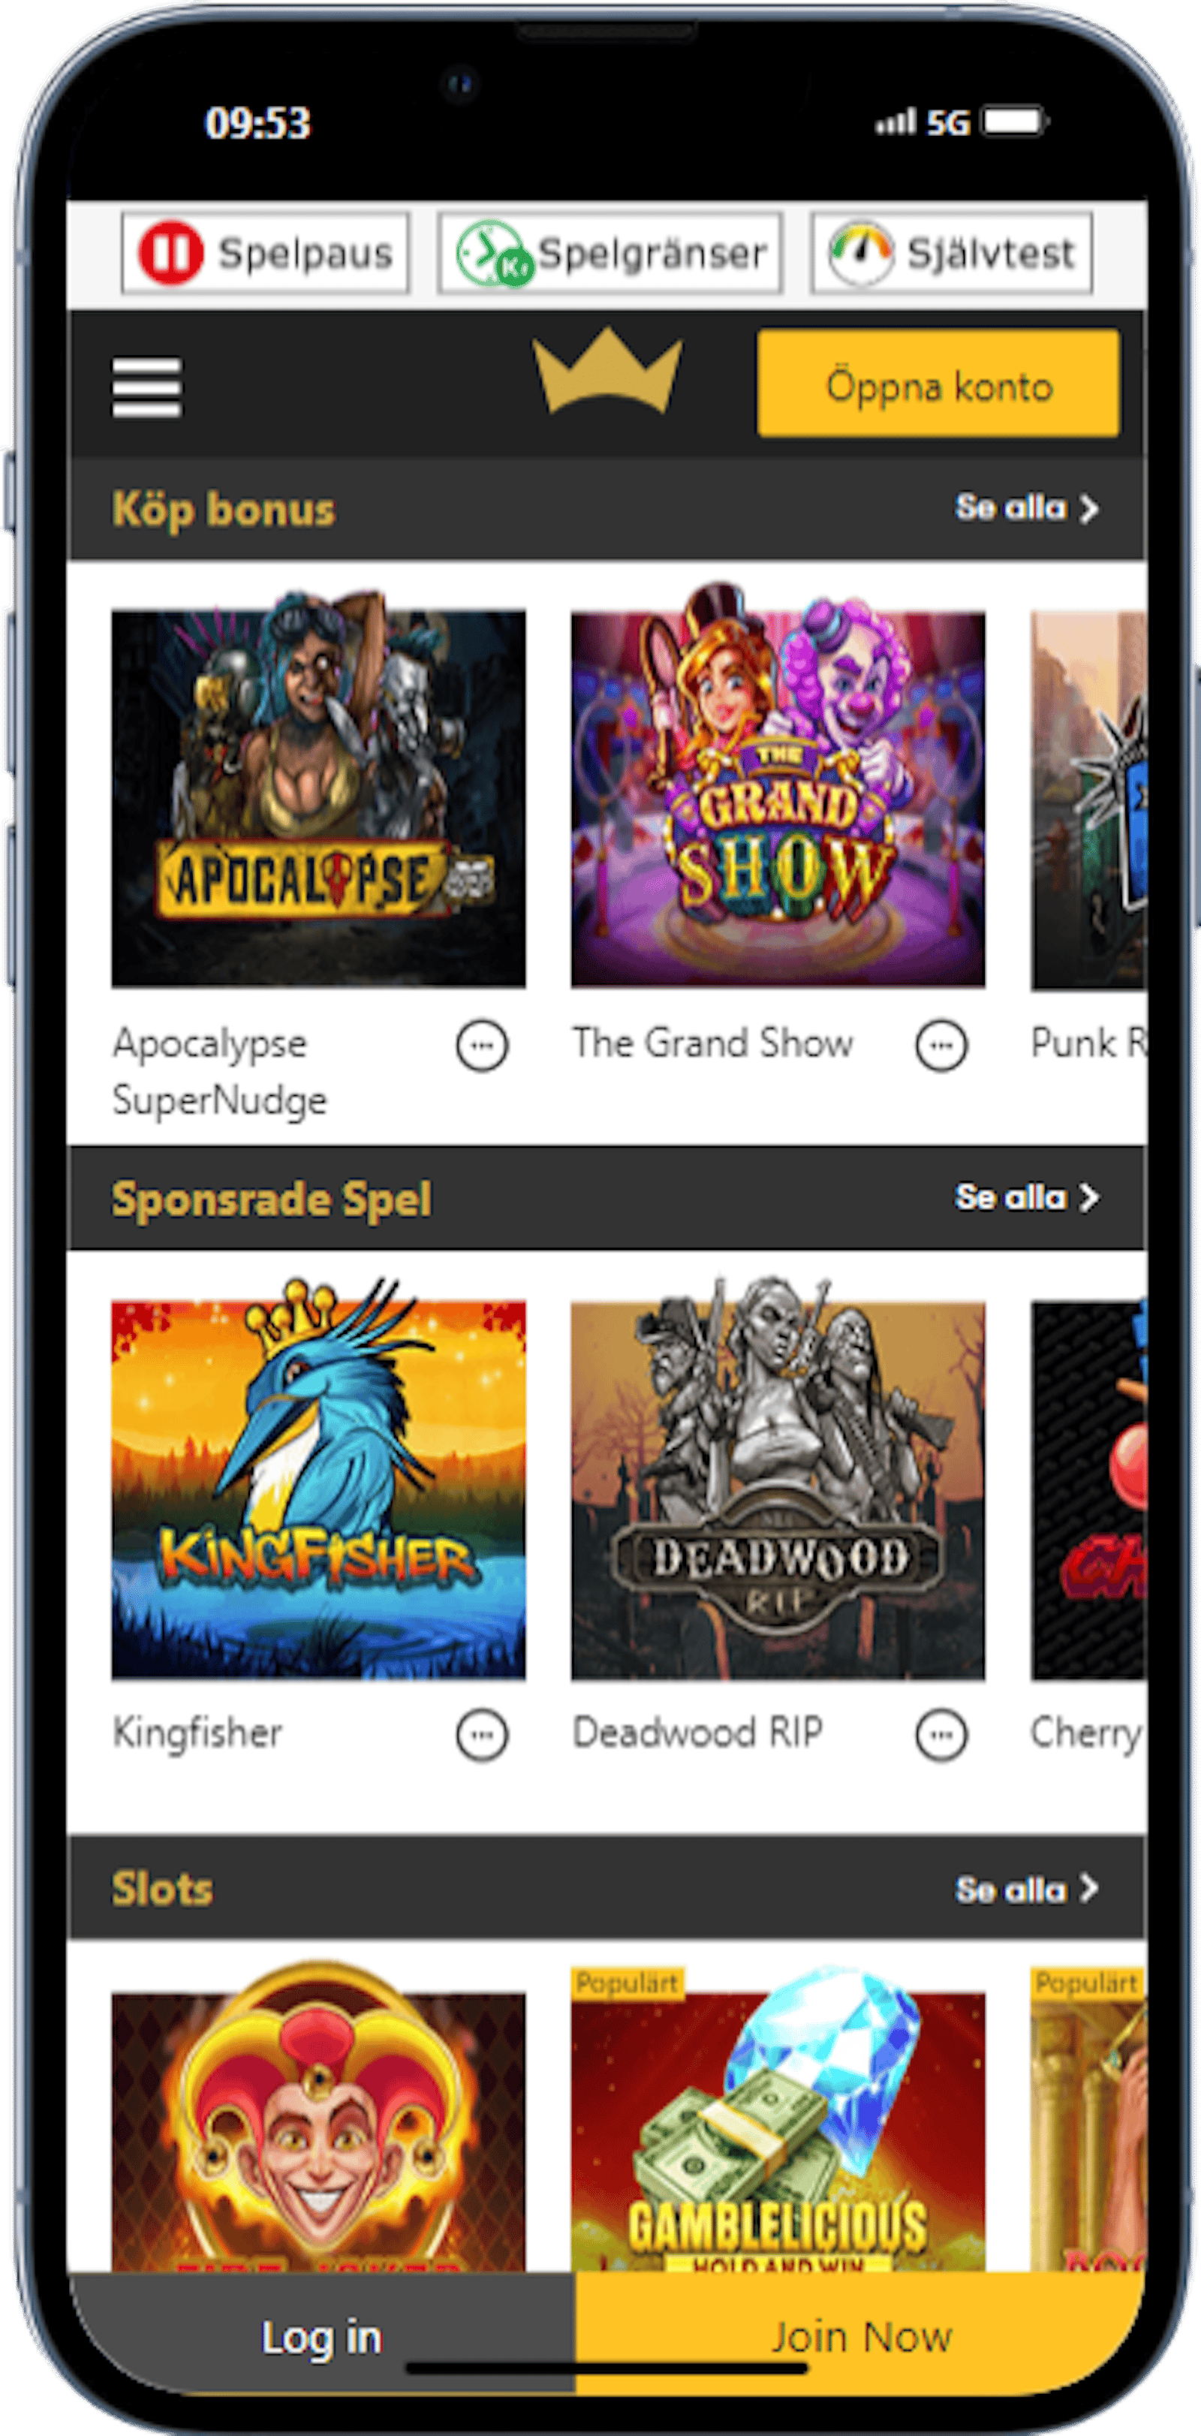Viewport: 1201px width, 2436px height.
Task: Open more options for Kingfisher
Action: [x=483, y=1736]
